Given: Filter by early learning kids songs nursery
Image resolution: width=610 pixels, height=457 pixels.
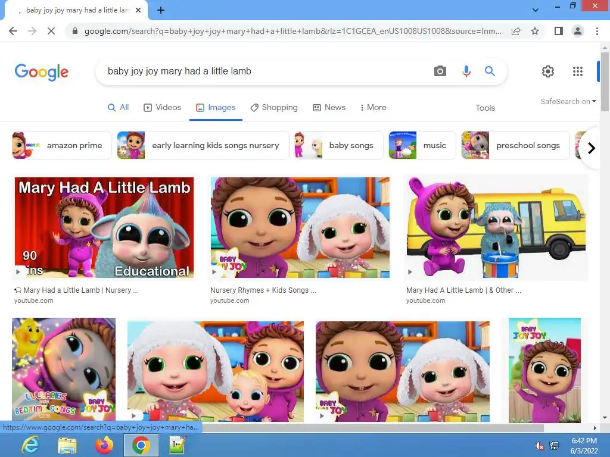Looking at the screenshot, I should coord(203,145).
